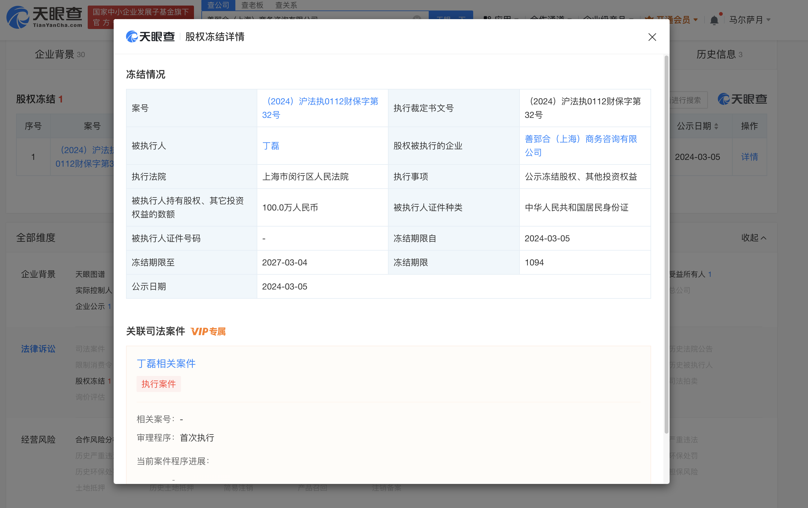The height and width of the screenshot is (508, 808).
Task: Click 司法案件 in the 法律诉讼 list
Action: pyautogui.click(x=90, y=349)
